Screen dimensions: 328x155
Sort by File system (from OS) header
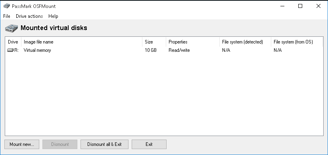(x=297, y=42)
